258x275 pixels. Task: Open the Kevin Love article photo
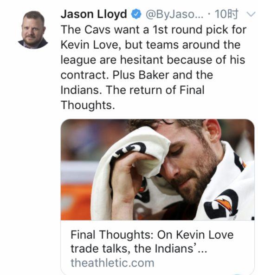pyautogui.click(x=157, y=170)
